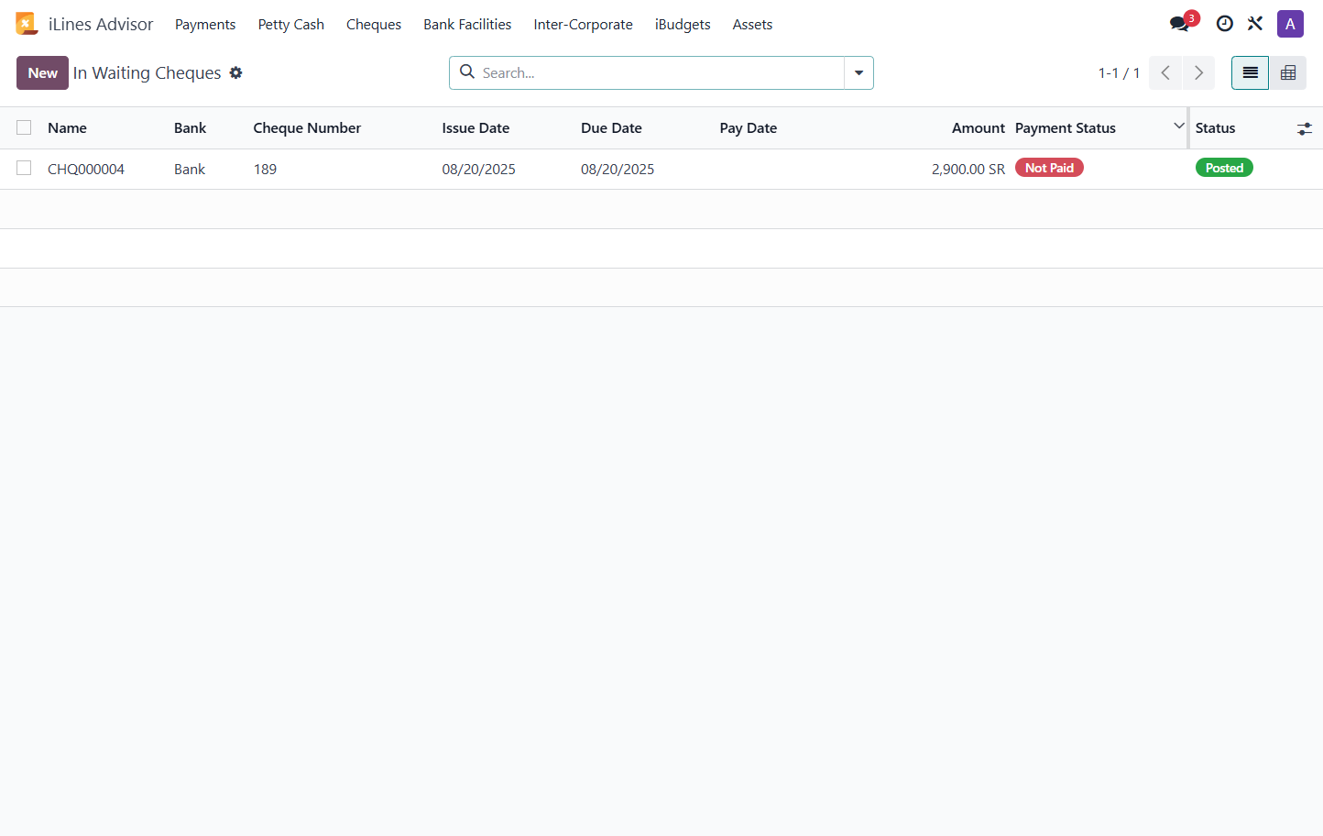The width and height of the screenshot is (1323, 836).
Task: Click the New button
Action: pos(42,72)
